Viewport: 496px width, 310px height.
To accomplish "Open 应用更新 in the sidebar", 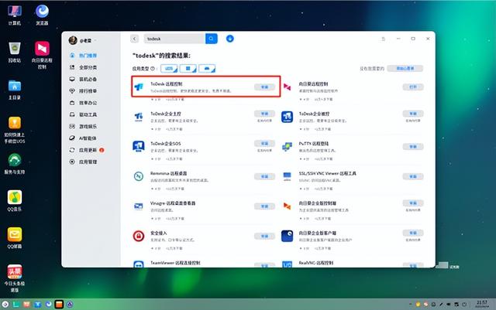I will tap(86, 150).
